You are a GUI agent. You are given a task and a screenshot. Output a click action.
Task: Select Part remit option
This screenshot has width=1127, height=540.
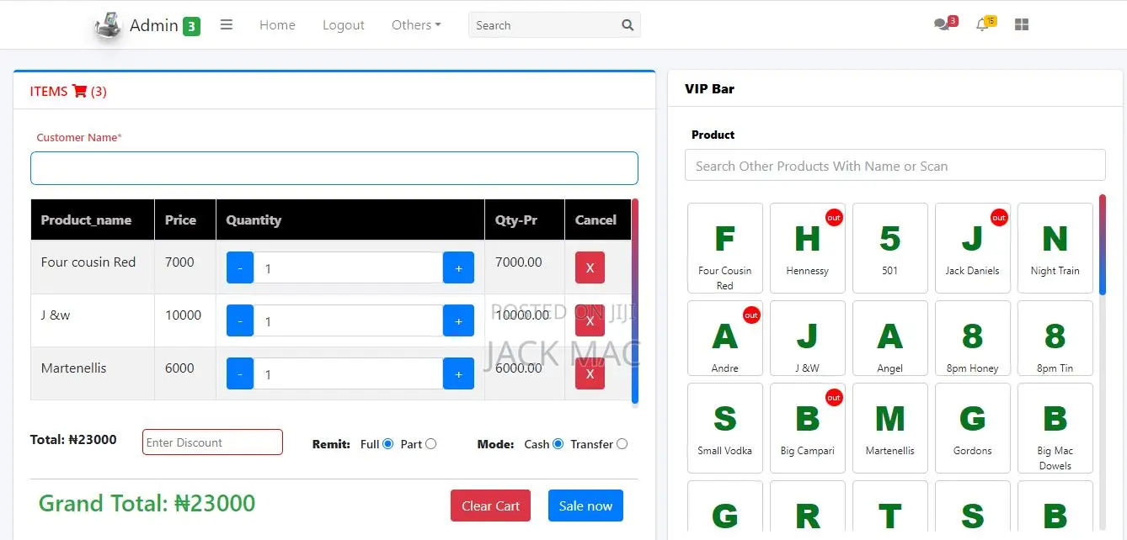430,443
